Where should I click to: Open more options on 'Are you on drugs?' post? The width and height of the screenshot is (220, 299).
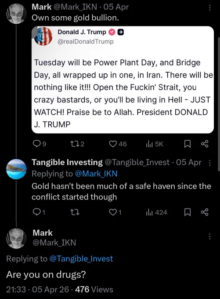click(x=209, y=236)
